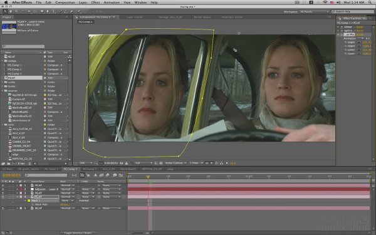
Task: Click the current timecode in timeline
Action: [x=11, y=175]
